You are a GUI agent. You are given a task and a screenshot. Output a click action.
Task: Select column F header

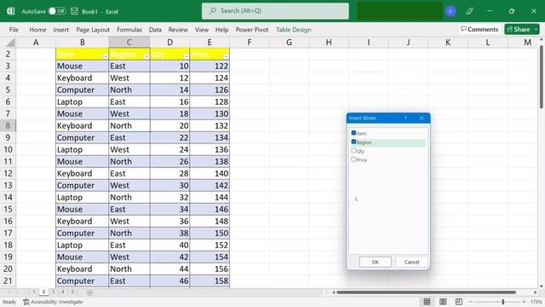coord(250,43)
